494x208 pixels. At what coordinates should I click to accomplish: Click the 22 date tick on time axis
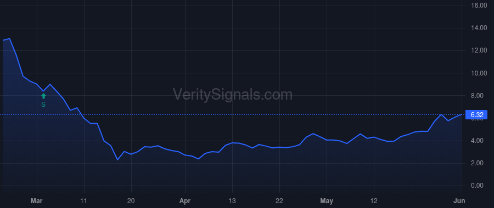pos(279,201)
